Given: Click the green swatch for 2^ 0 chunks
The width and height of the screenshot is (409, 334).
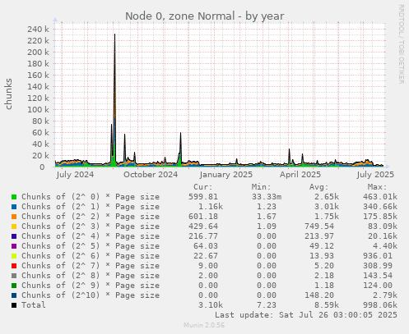Looking at the screenshot, I should pos(14,197).
